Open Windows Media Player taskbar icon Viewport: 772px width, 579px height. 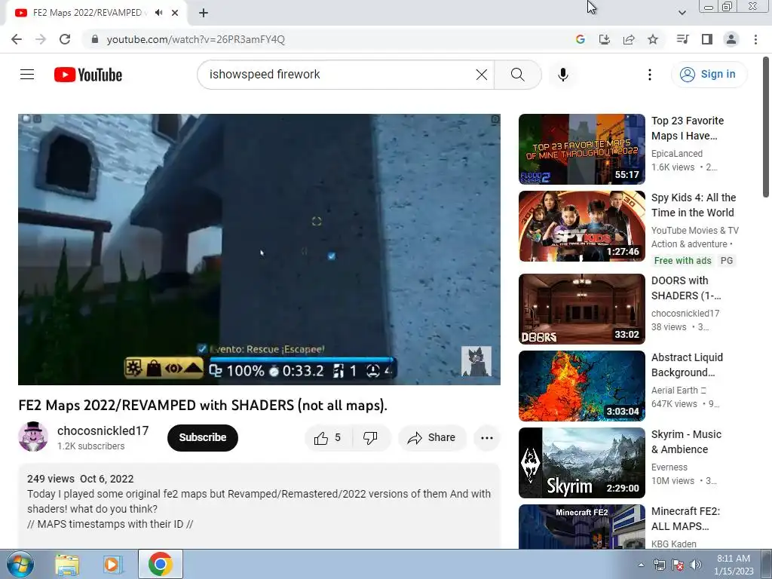pos(112,564)
